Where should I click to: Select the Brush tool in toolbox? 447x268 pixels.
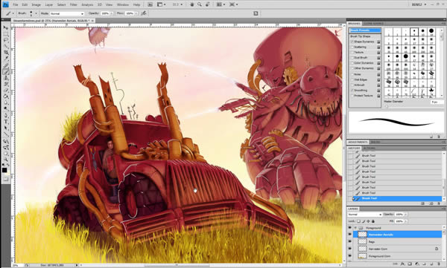[5, 71]
